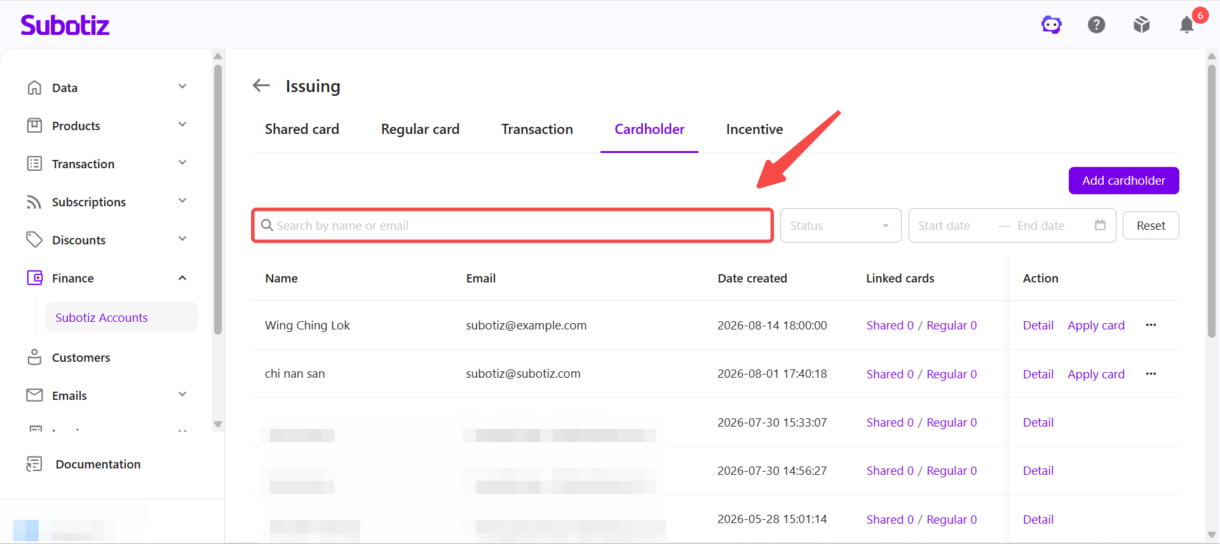Open Detail for 2026-07-30 15:33:07 row
The width and height of the screenshot is (1220, 544).
pyautogui.click(x=1038, y=423)
